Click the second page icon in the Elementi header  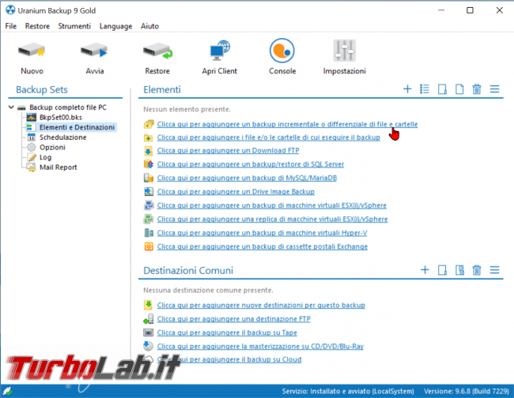click(x=459, y=89)
